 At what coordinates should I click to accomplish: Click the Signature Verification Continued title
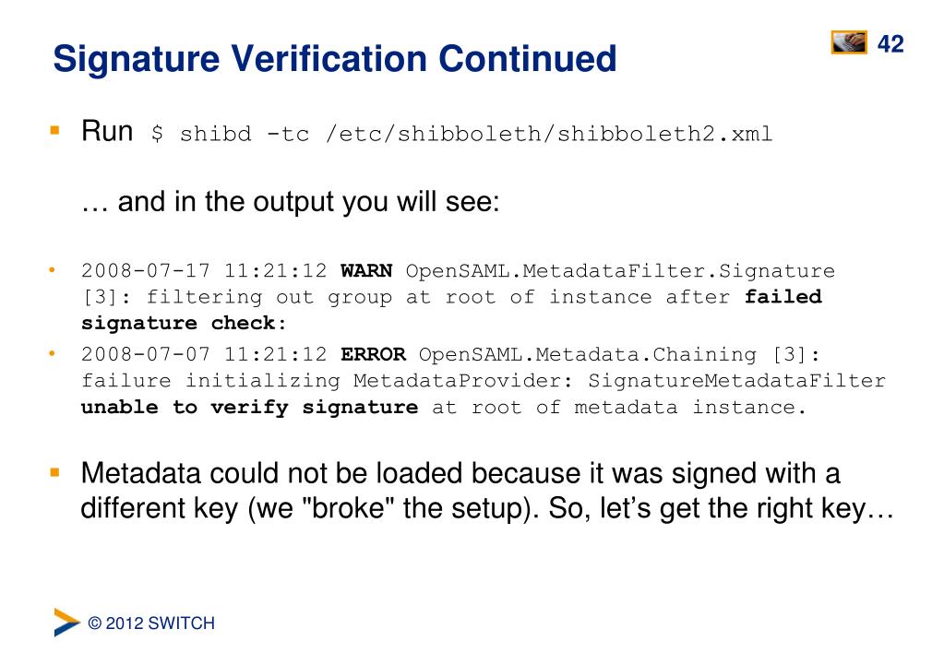(x=335, y=58)
